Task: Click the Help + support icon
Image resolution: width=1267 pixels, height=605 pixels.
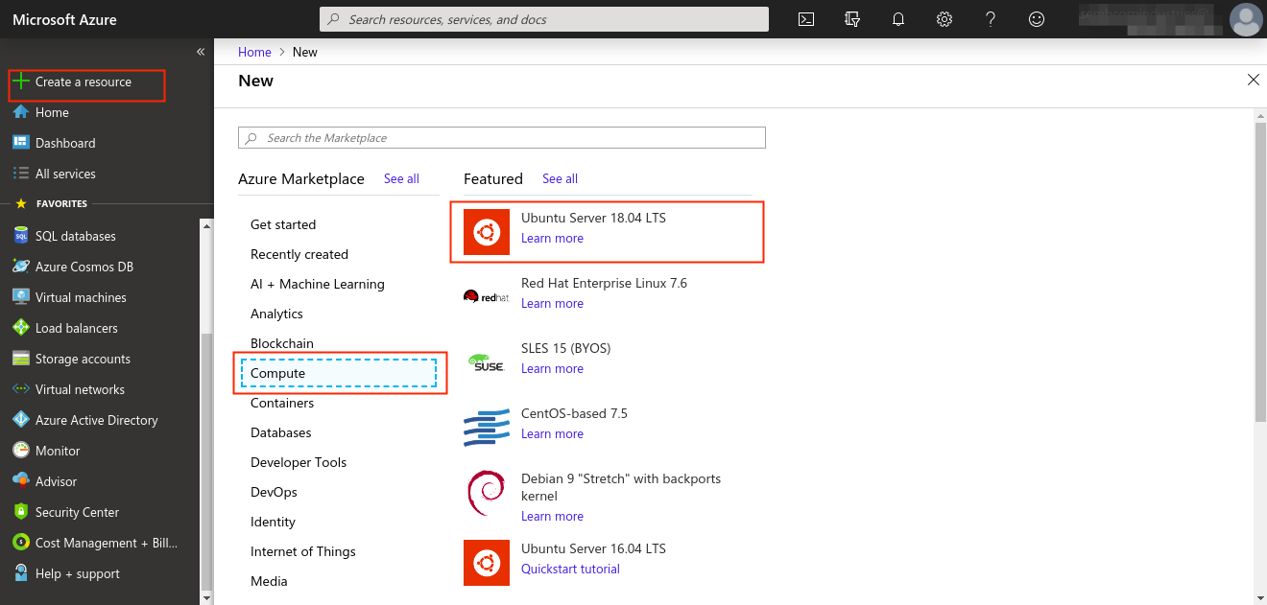Action: click(21, 573)
